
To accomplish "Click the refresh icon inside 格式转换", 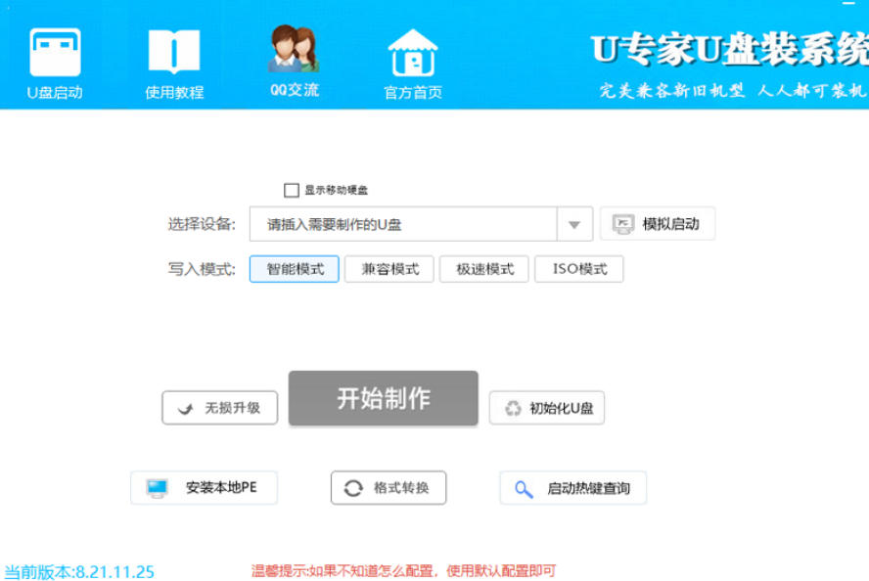I will [x=354, y=487].
